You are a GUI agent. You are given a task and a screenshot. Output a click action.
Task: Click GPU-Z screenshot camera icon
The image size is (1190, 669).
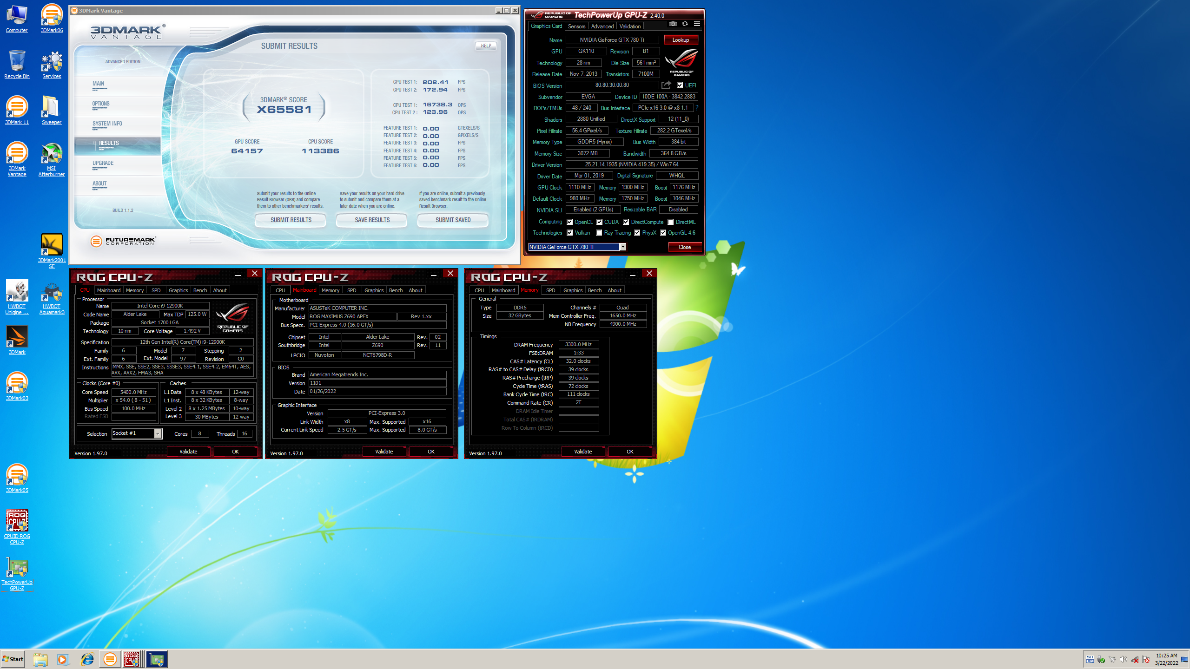tap(673, 24)
